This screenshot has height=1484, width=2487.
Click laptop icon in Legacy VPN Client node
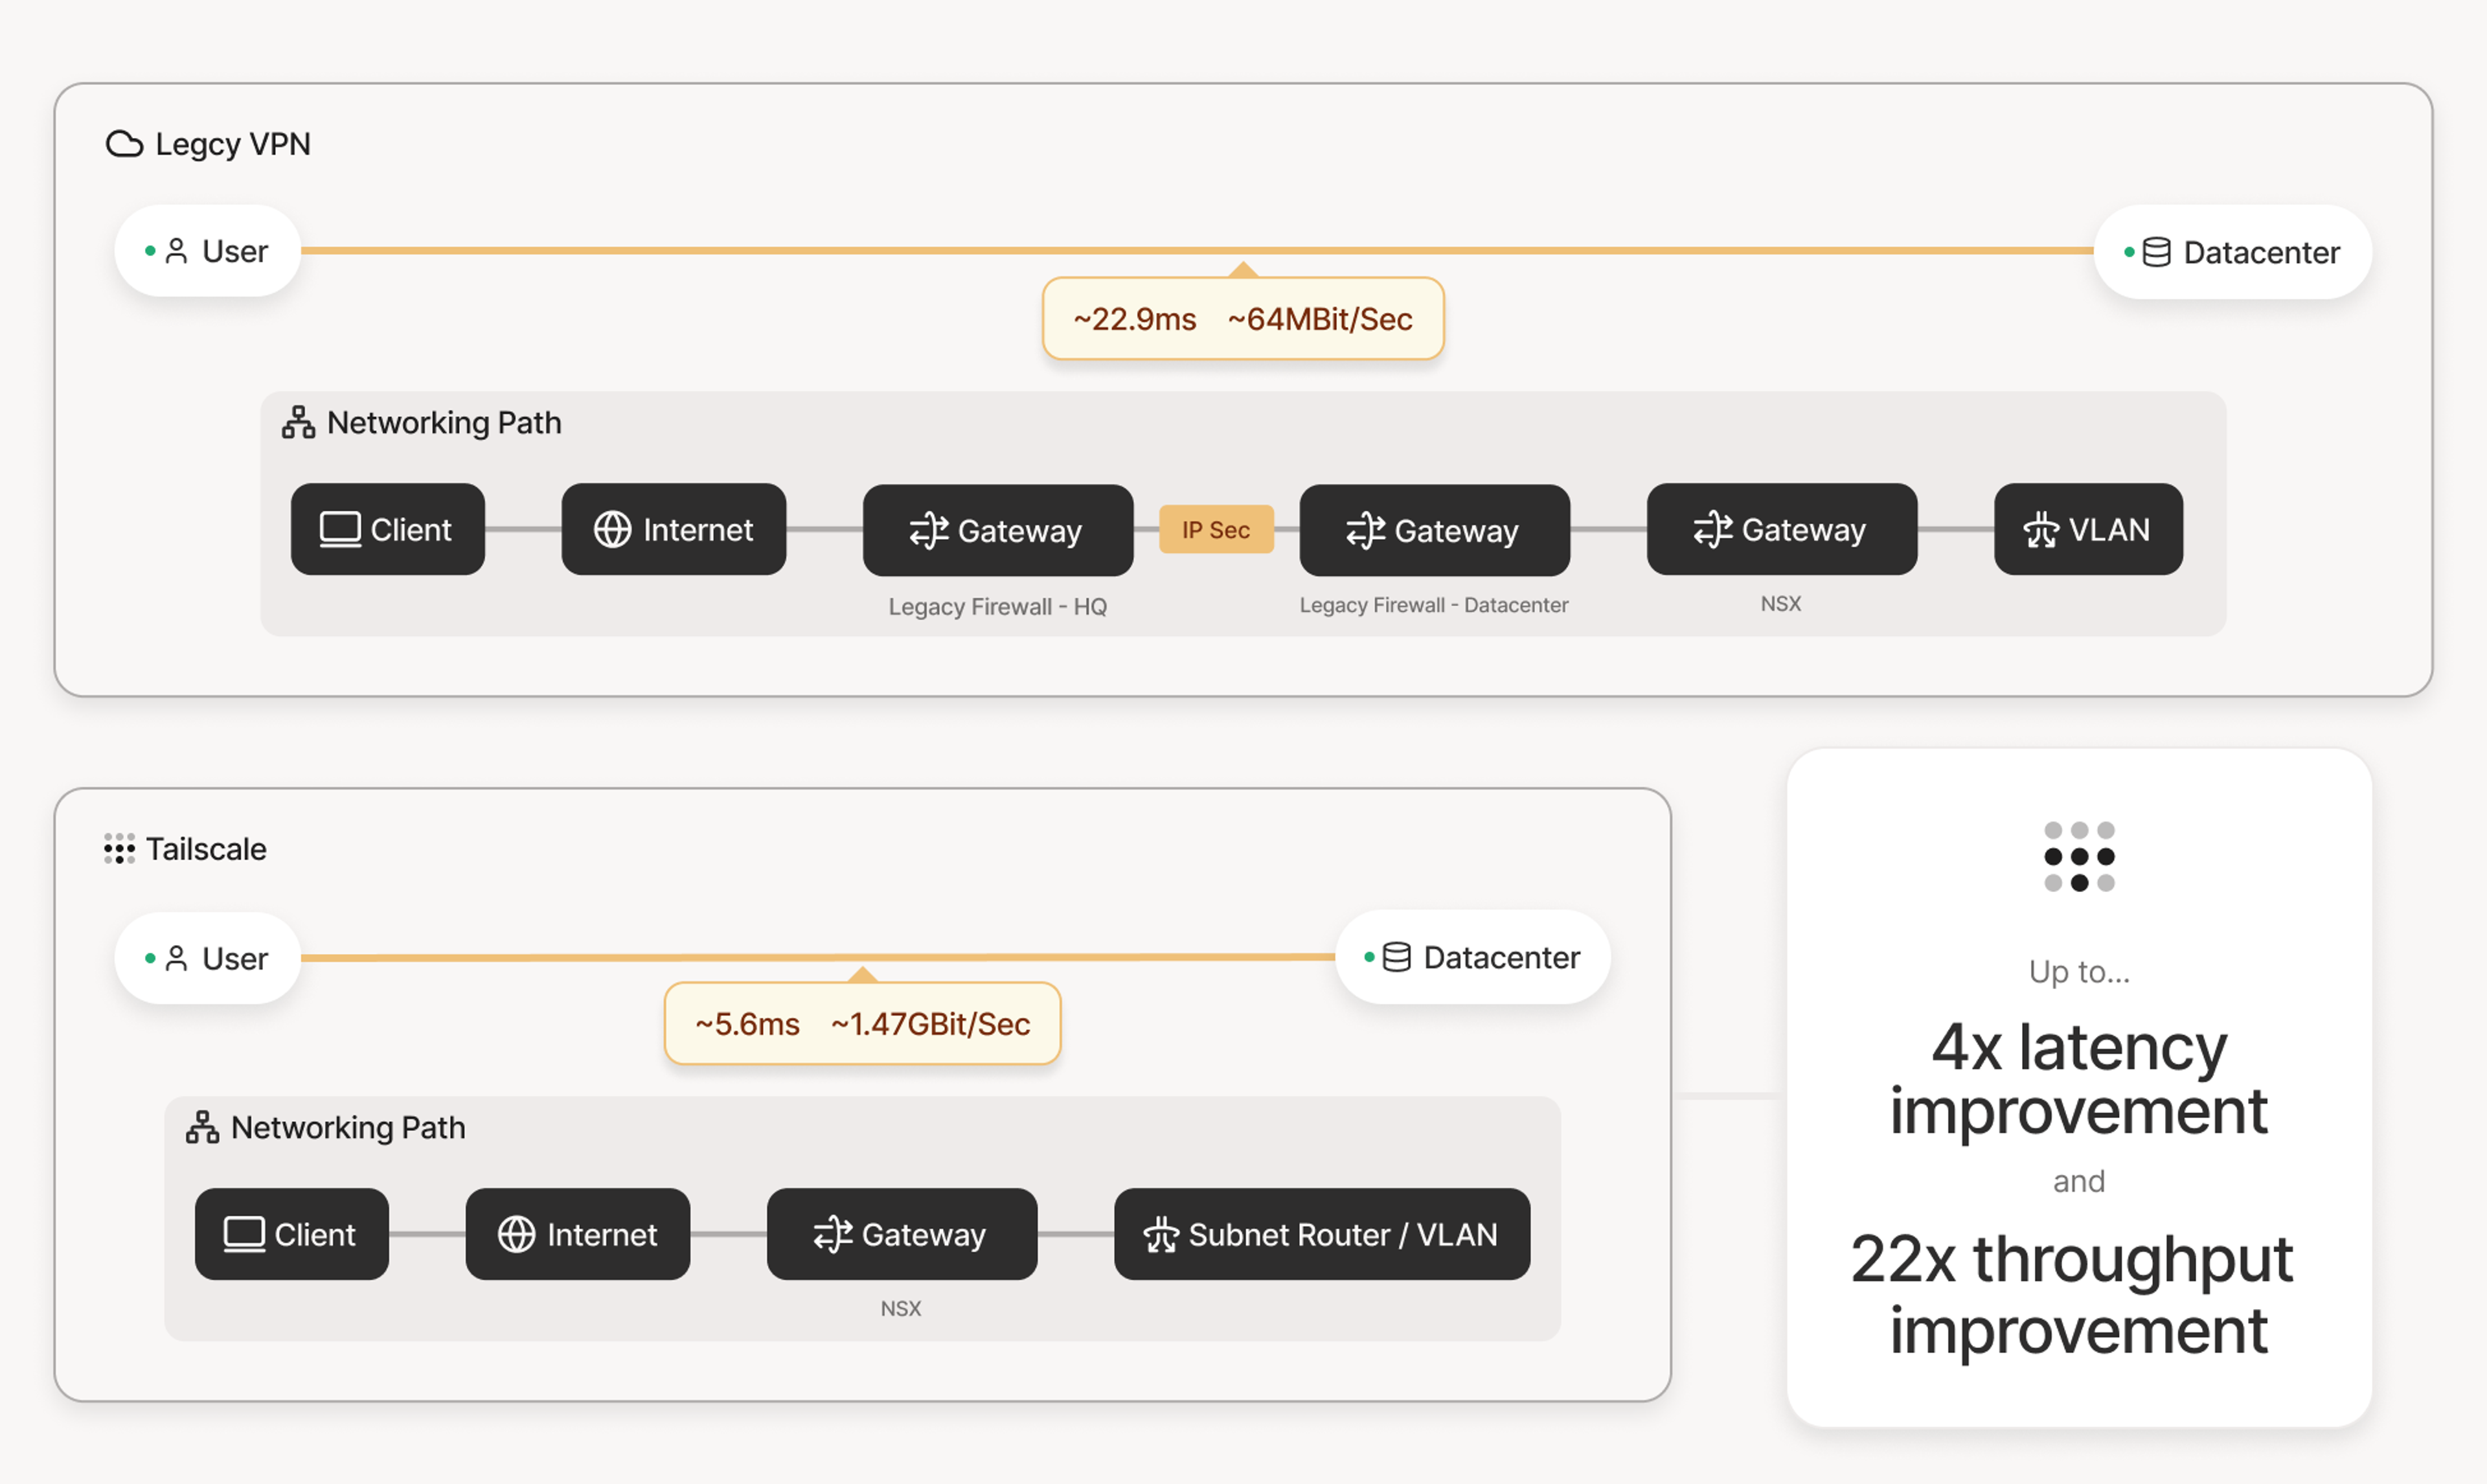click(x=340, y=530)
